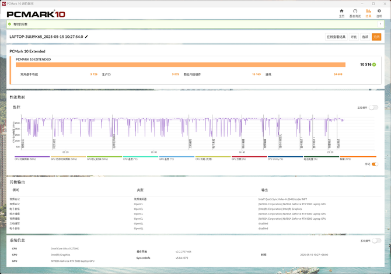Click the 在线查看结果 button
The height and width of the screenshot is (274, 391).
[336, 37]
